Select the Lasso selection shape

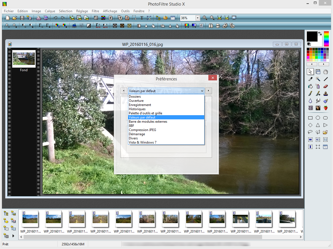310,132
